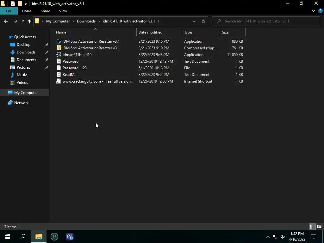Click the crackingcity.com internet shortcut icon

point(59,81)
